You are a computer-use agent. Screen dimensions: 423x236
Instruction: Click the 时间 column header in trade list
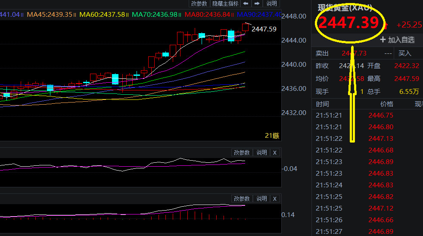[322, 104]
